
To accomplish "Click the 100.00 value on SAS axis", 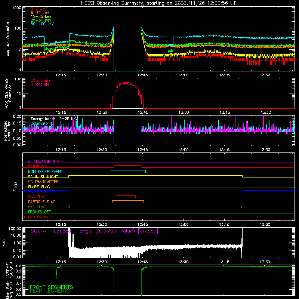I will click(x=15, y=228).
